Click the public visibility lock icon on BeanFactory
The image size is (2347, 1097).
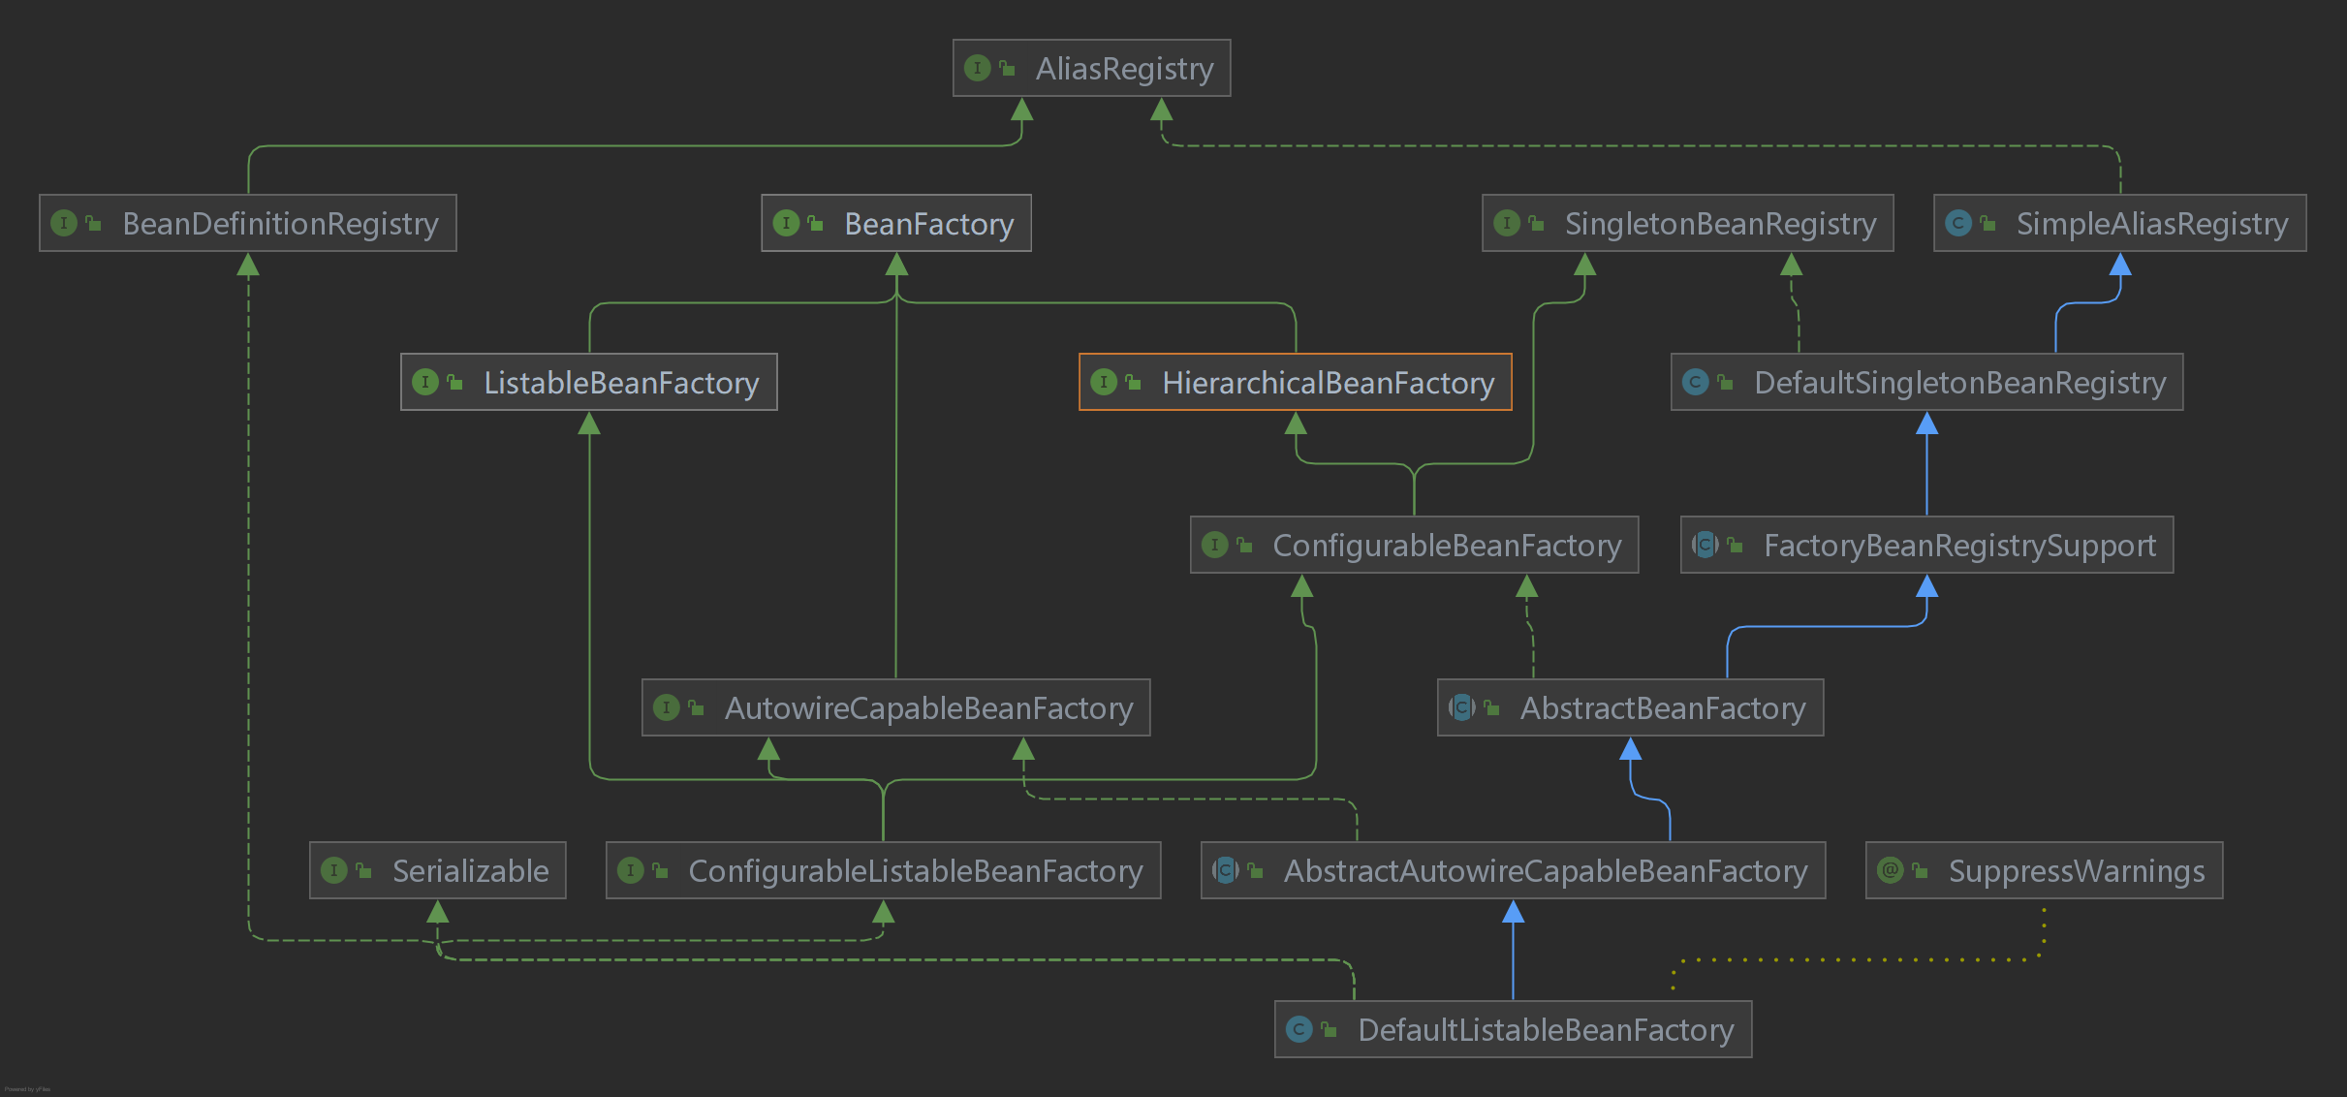pyautogui.click(x=816, y=223)
